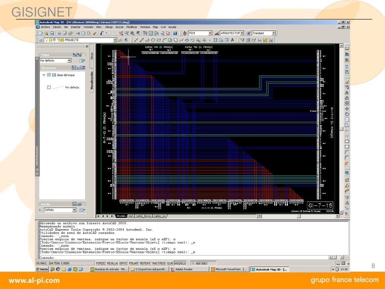Switch to Adobe Reader in the taskbar
Image resolution: width=385 pixels, height=289 pixels.
click(x=189, y=269)
